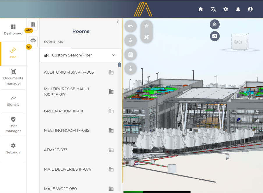Switch to the equipment tank icon panel

(33, 41)
